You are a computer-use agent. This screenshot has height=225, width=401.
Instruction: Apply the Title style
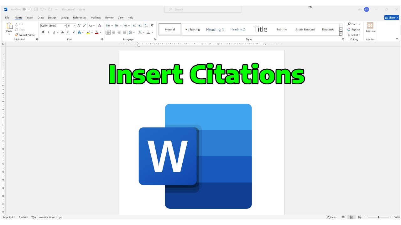260,29
